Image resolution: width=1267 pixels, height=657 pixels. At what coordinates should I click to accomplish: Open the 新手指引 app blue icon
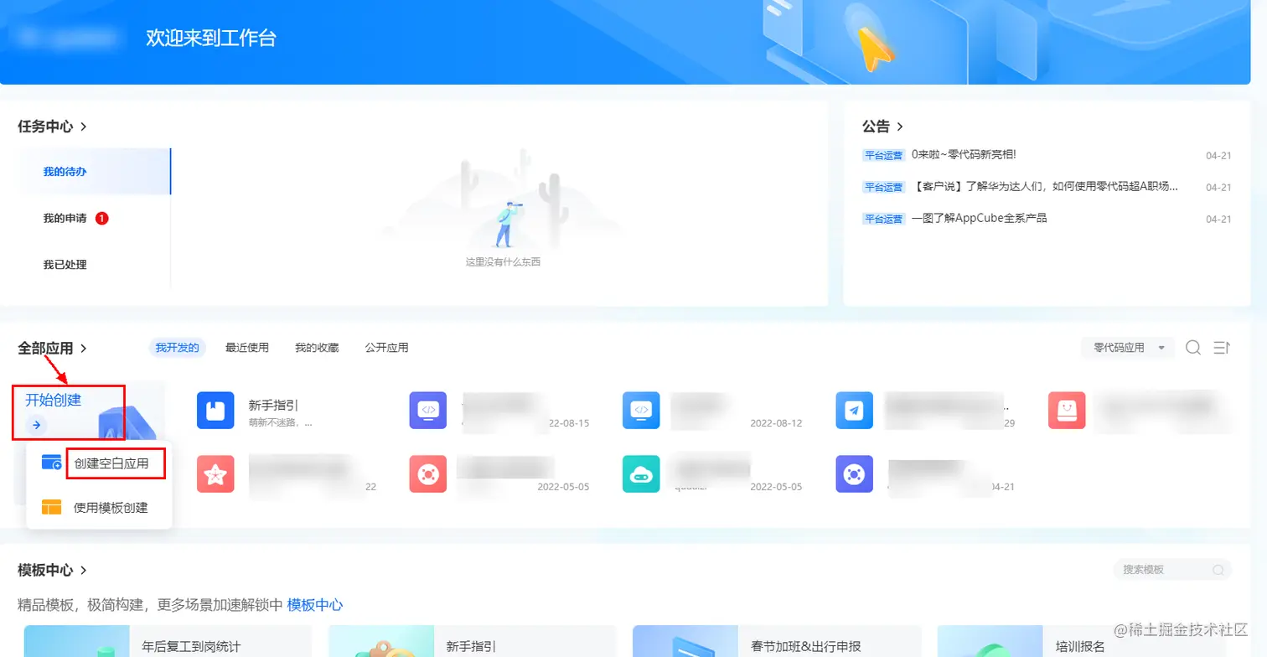[215, 411]
